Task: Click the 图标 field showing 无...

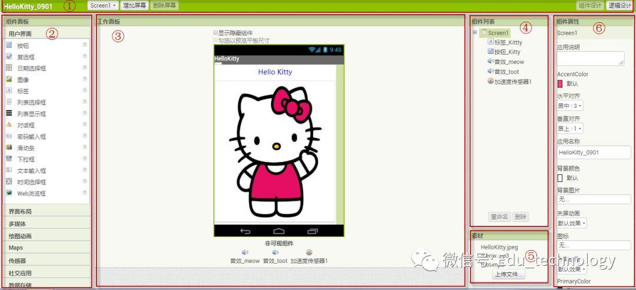Action: [594, 245]
